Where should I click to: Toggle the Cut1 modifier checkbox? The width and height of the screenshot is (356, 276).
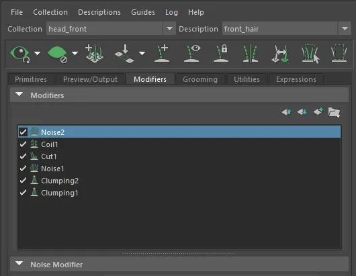23,156
